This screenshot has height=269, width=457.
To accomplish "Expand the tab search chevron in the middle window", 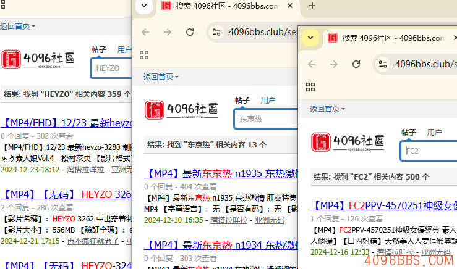I will click(144, 6).
